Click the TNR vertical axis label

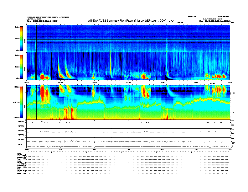[25, 107]
